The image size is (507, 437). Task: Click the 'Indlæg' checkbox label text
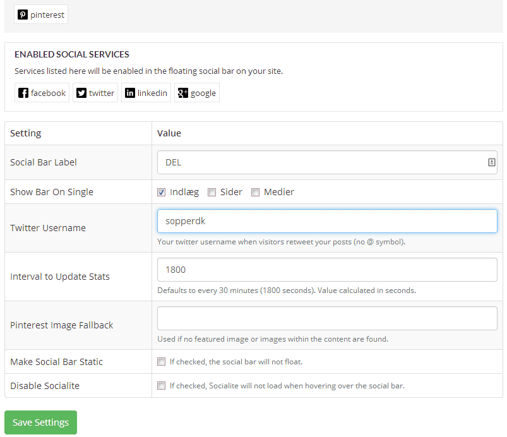pos(184,192)
